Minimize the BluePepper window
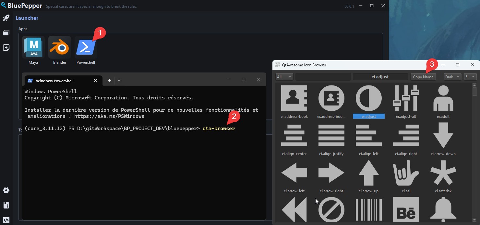Viewport: 480px width, 225px height. 360,6
